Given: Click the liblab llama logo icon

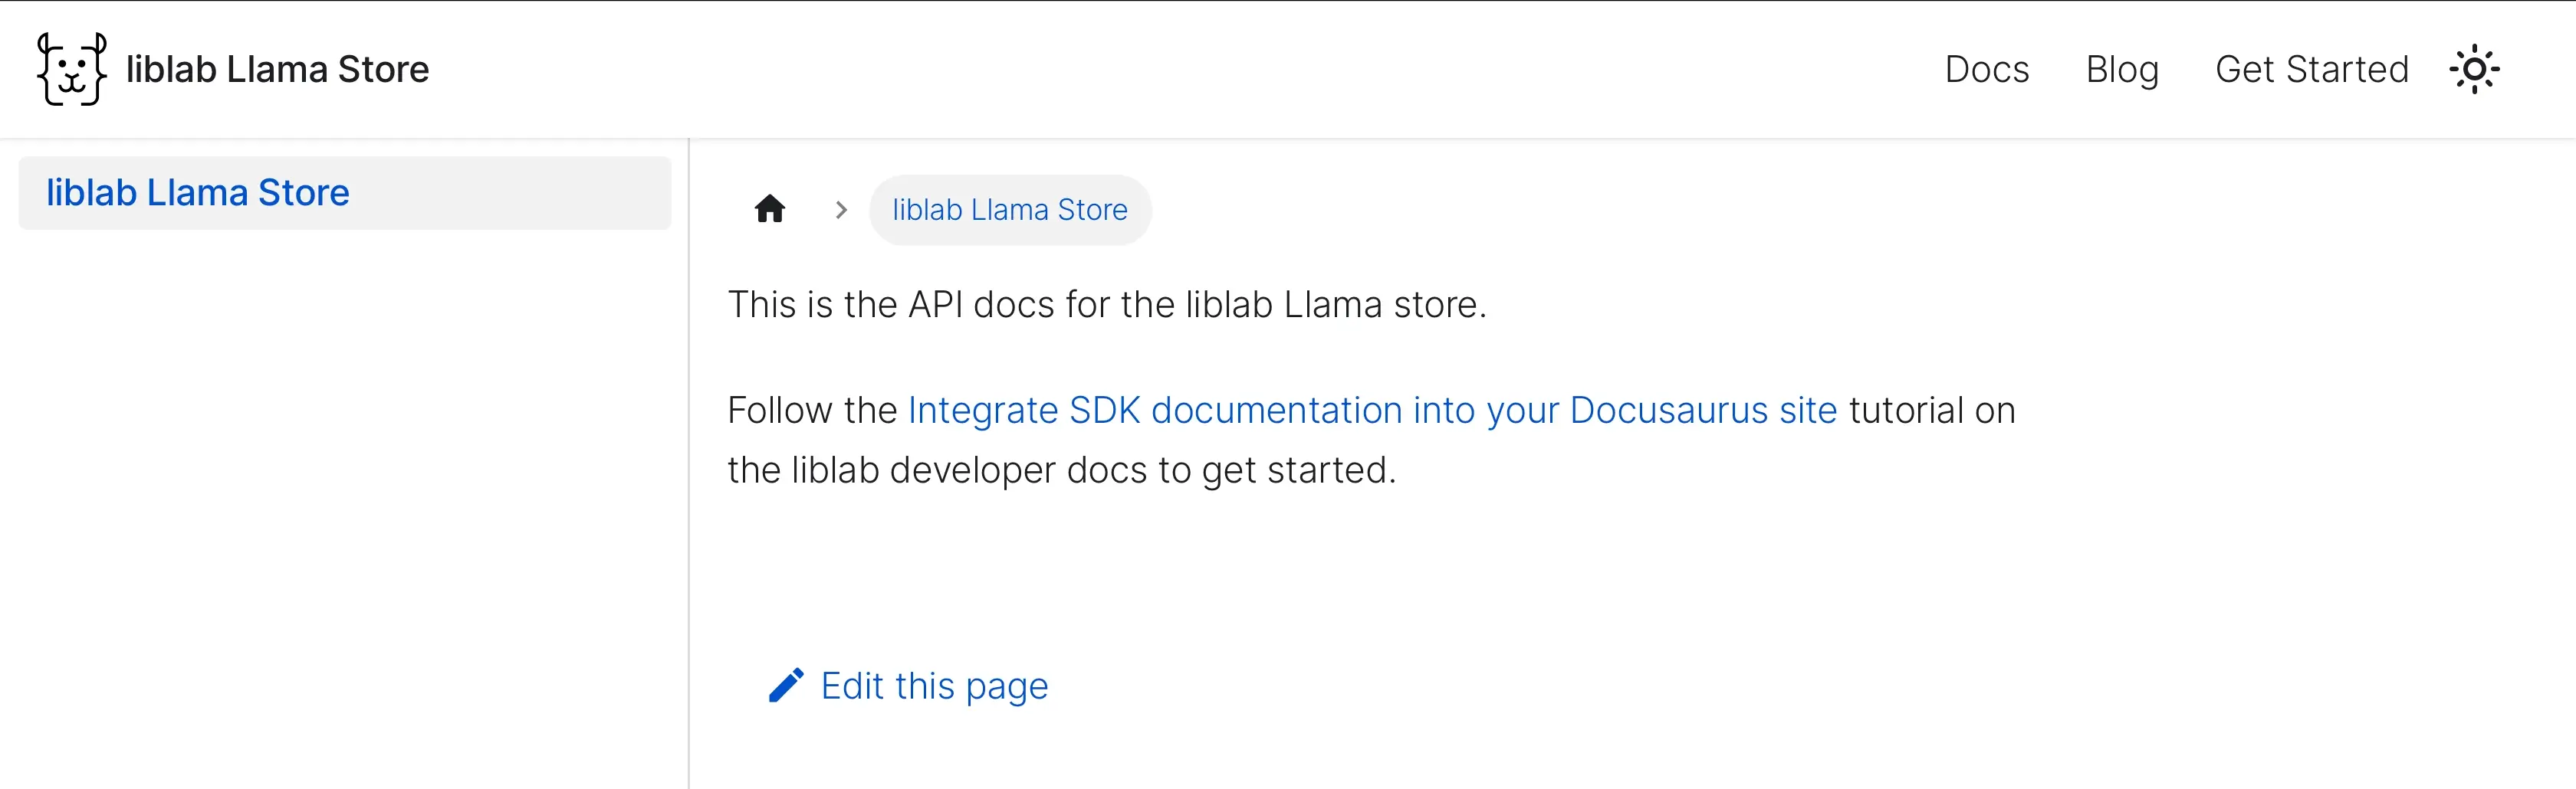Looking at the screenshot, I should (x=70, y=69).
